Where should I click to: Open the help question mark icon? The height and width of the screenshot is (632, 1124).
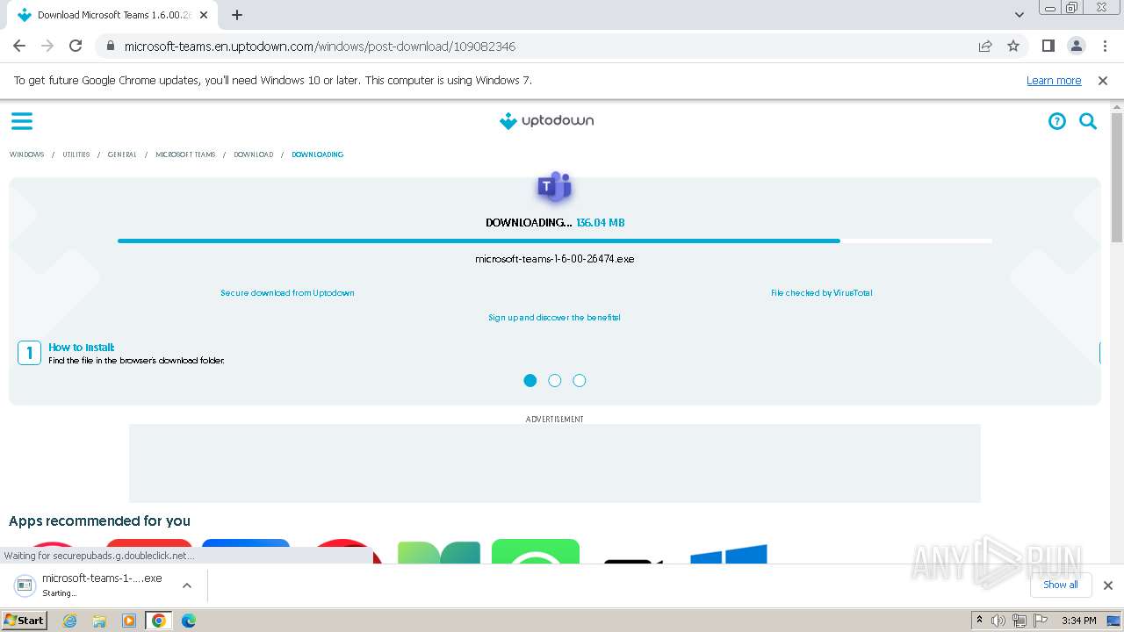pyautogui.click(x=1057, y=121)
